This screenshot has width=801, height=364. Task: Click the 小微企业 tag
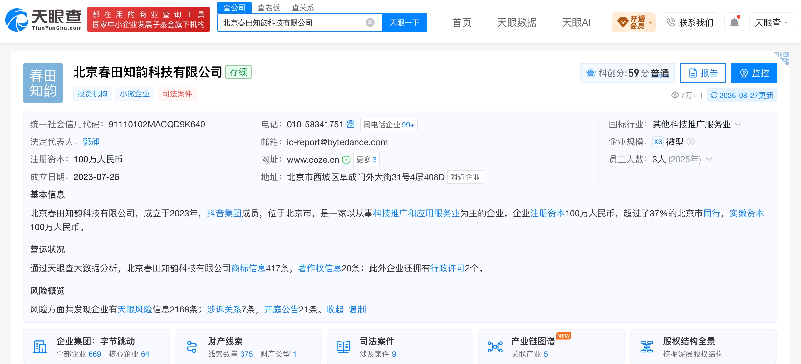pos(135,94)
